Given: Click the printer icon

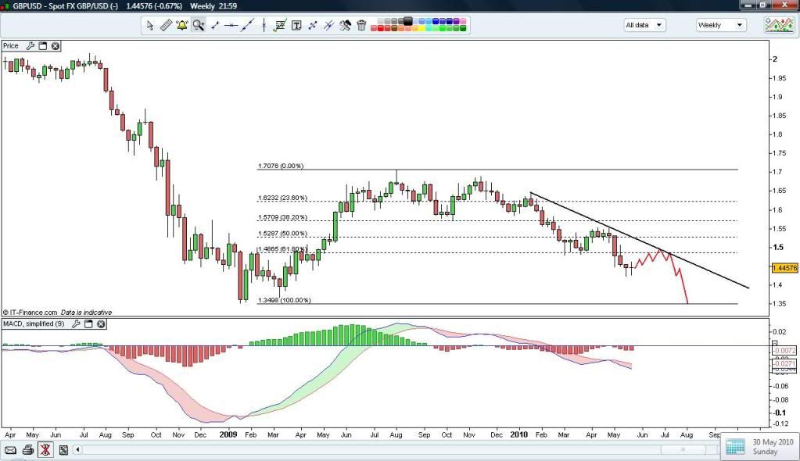Looking at the screenshot, I should (28, 450).
